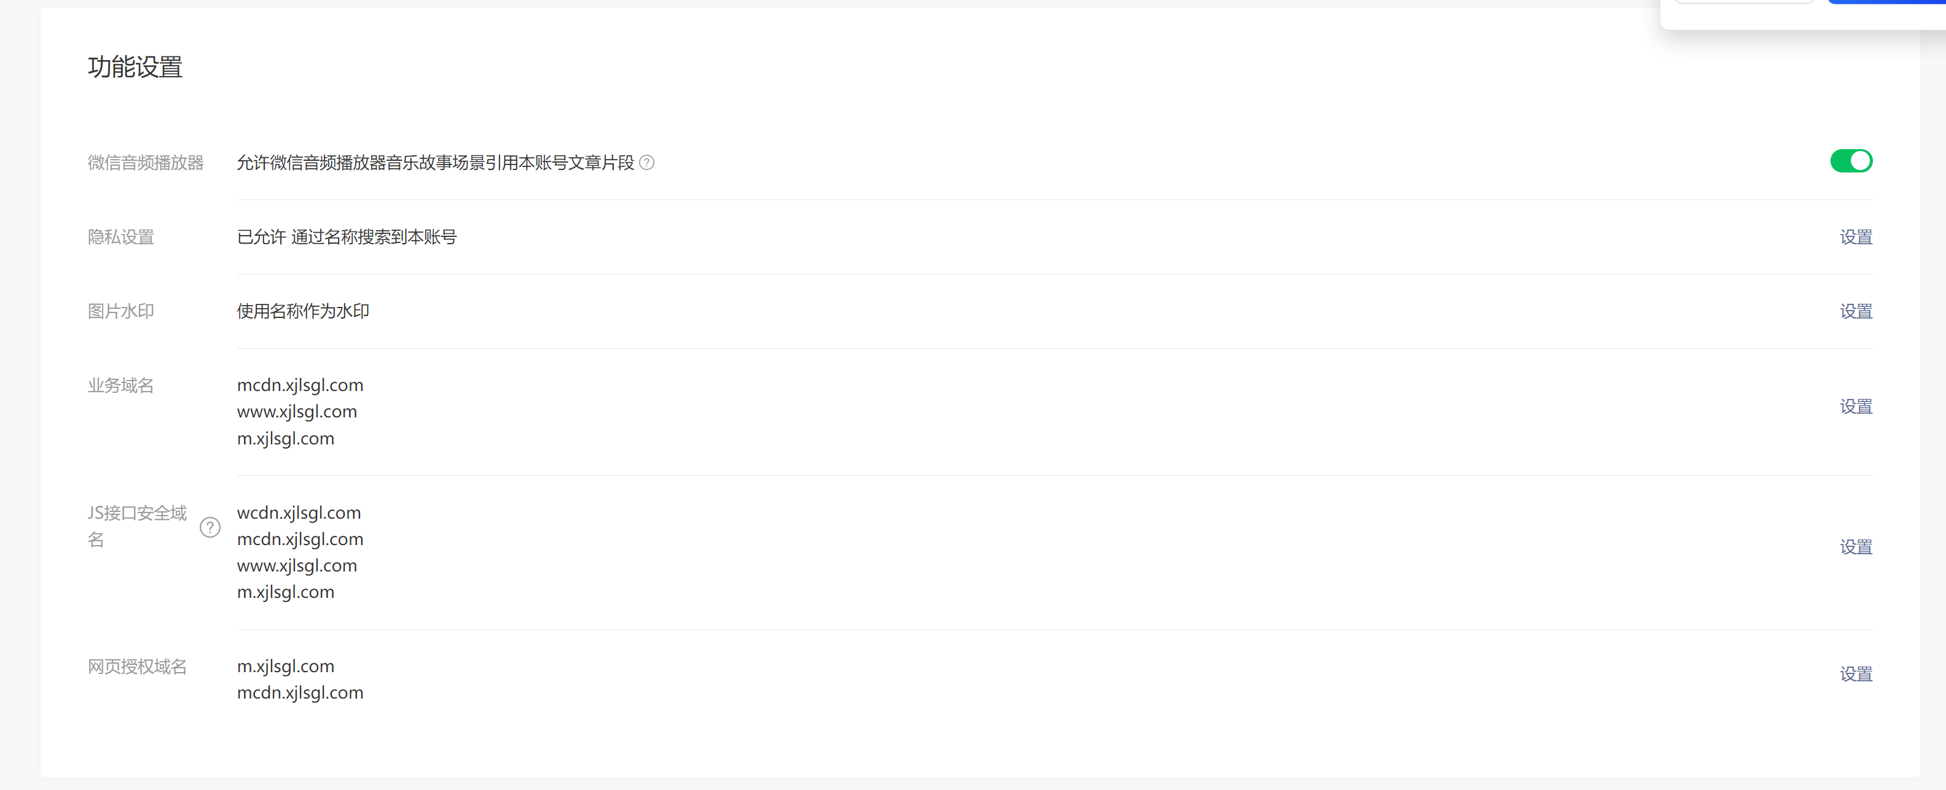Click the 已允许 通过名称搜索到本账号 text
Screen dimensions: 1946x790
click(x=347, y=237)
